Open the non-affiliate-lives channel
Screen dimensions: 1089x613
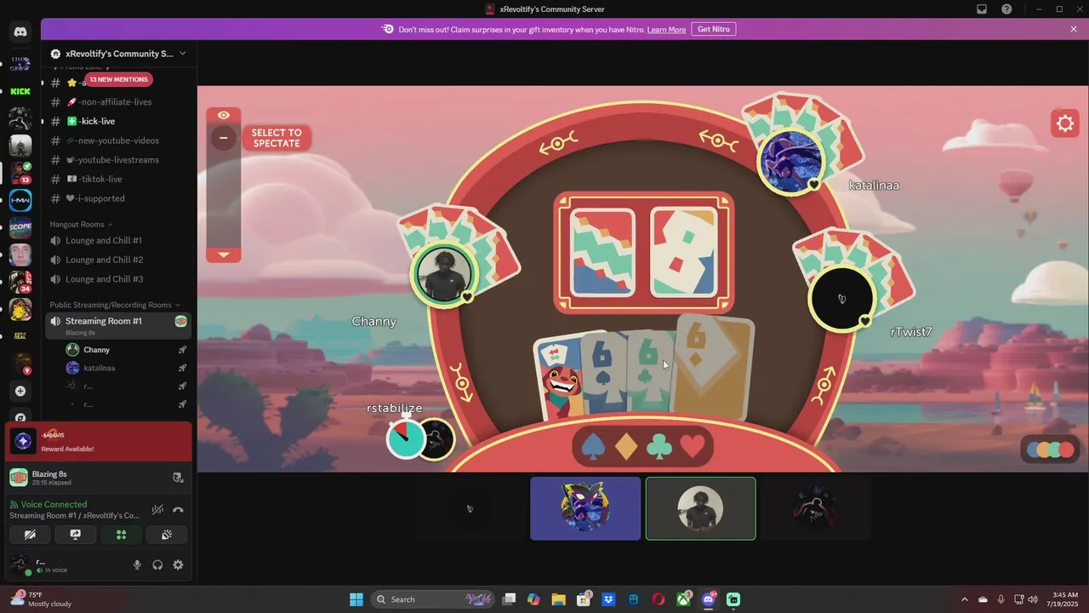118,101
